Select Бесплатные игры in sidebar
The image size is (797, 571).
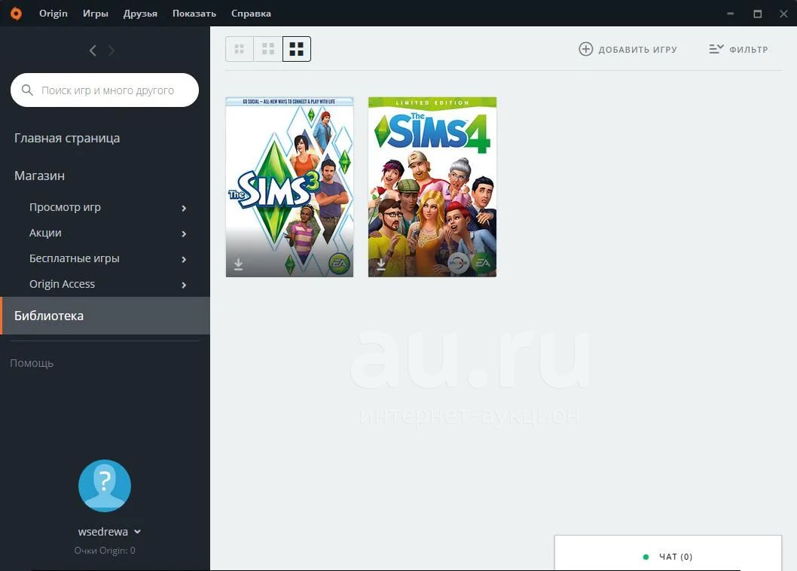[75, 258]
